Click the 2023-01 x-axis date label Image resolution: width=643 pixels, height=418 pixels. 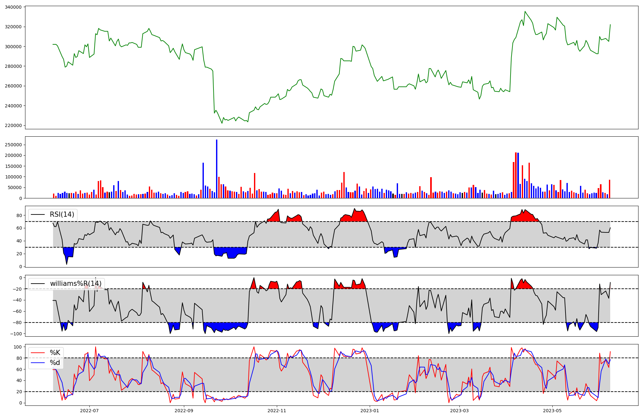[x=370, y=411]
